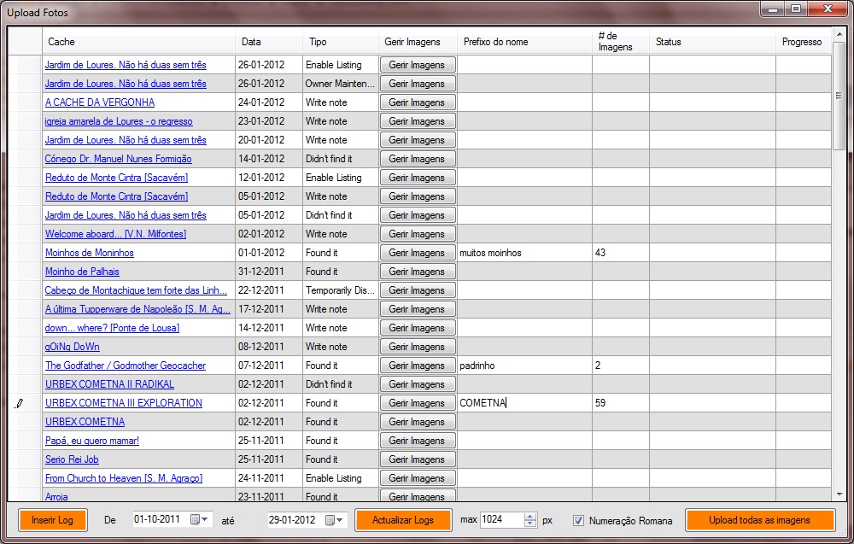Viewport: 854px width, 544px height.
Task: Click Upload todas as imagens
Action: coord(759,520)
